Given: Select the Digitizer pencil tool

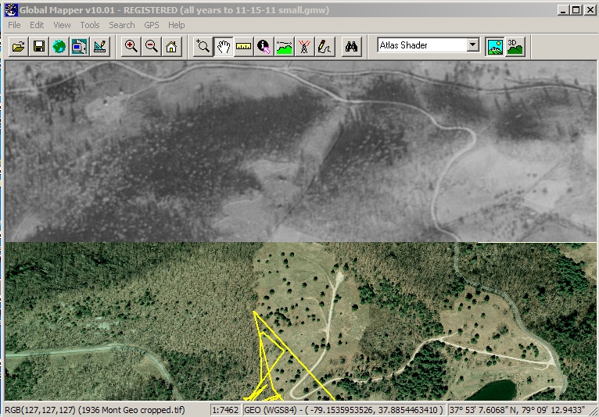Looking at the screenshot, I should pyautogui.click(x=325, y=47).
